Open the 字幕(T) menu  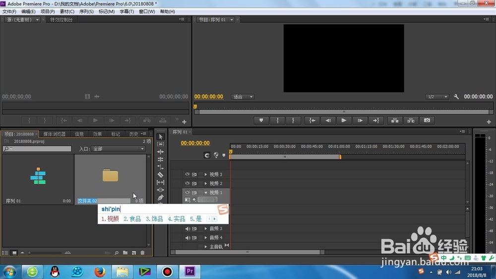pos(126,11)
